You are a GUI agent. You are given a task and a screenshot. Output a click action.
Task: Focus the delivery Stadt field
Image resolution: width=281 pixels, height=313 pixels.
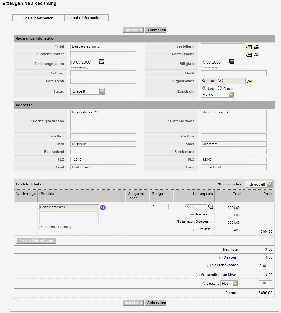[x=234, y=144]
